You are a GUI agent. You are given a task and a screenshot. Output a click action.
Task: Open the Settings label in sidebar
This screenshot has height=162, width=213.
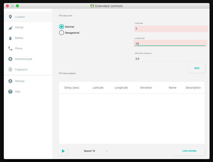click(20, 81)
